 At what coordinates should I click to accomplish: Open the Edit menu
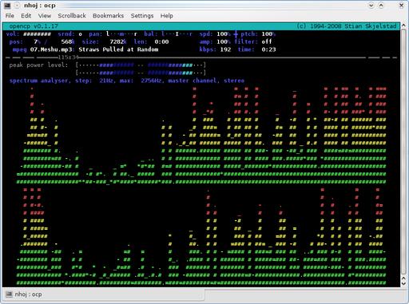point(26,16)
